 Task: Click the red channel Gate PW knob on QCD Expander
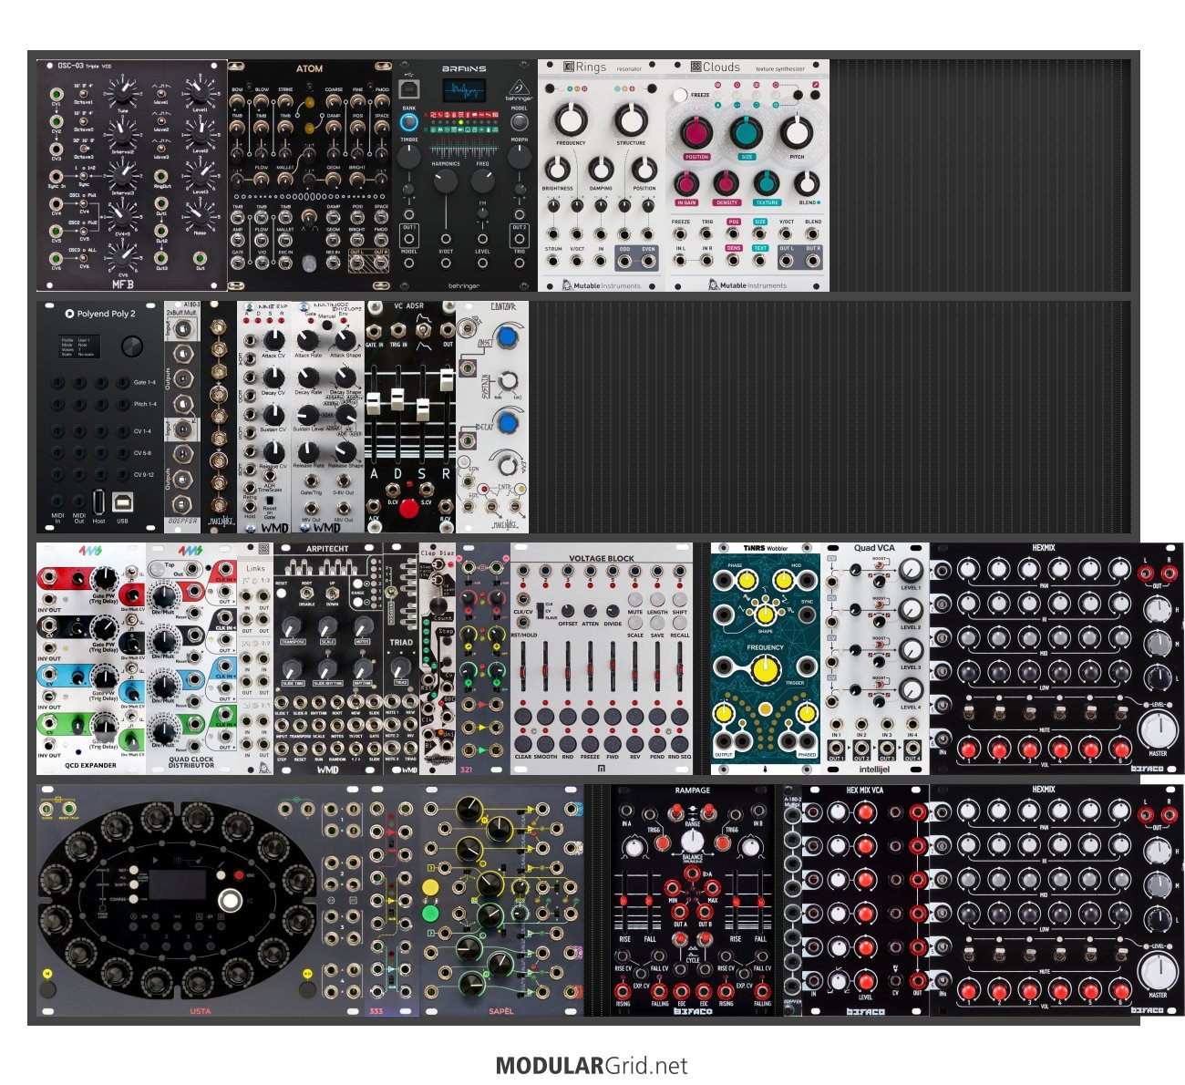point(104,578)
